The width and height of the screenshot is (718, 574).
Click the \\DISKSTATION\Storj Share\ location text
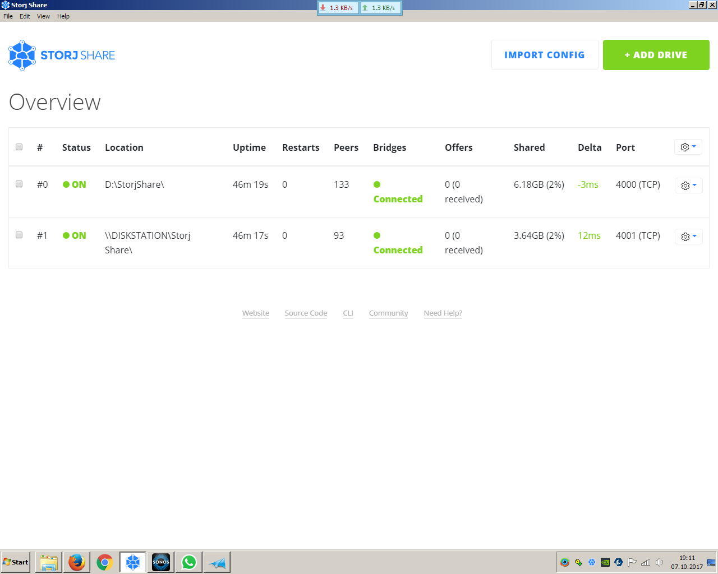point(148,243)
